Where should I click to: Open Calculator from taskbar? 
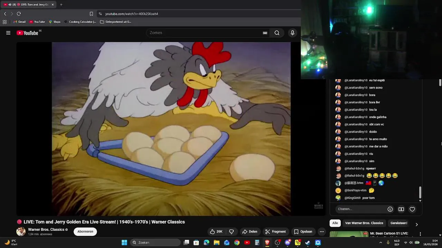tap(257, 242)
